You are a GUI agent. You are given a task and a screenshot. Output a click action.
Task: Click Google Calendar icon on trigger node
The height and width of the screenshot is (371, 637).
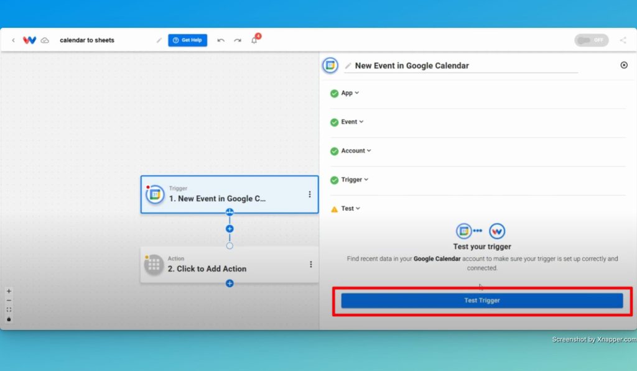155,195
